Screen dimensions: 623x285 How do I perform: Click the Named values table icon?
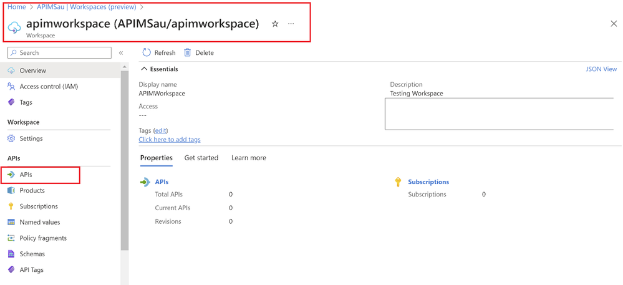(11, 222)
